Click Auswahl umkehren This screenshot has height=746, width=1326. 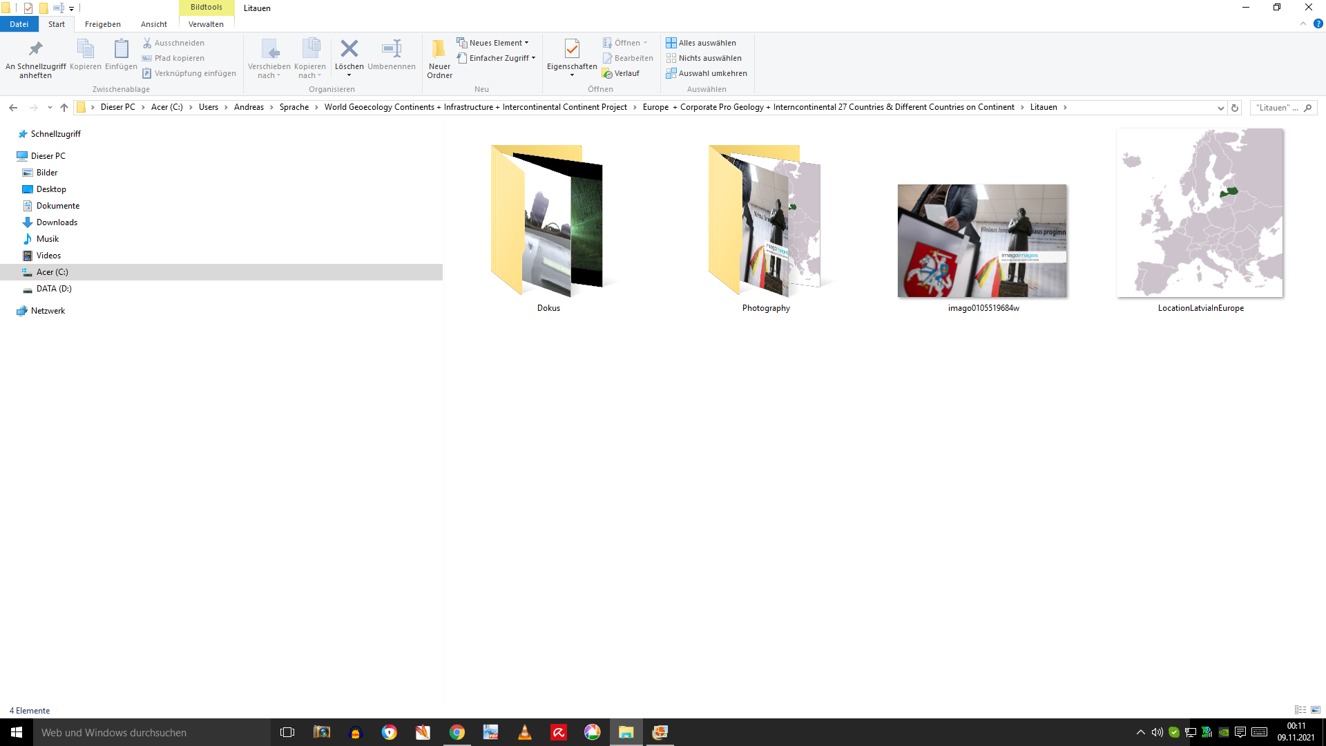pos(707,73)
